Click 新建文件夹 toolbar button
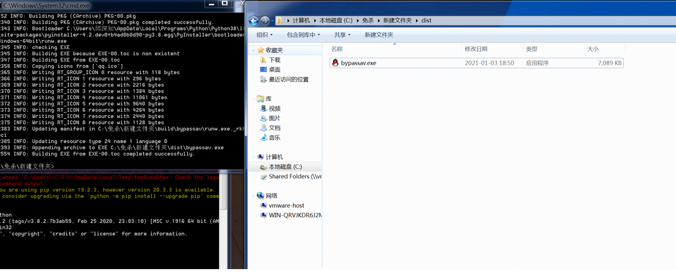This screenshot has height=273, width=676. coord(379,35)
